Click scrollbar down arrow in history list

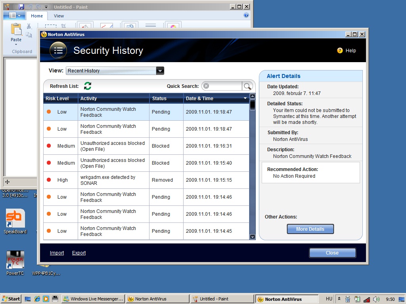[x=253, y=237]
